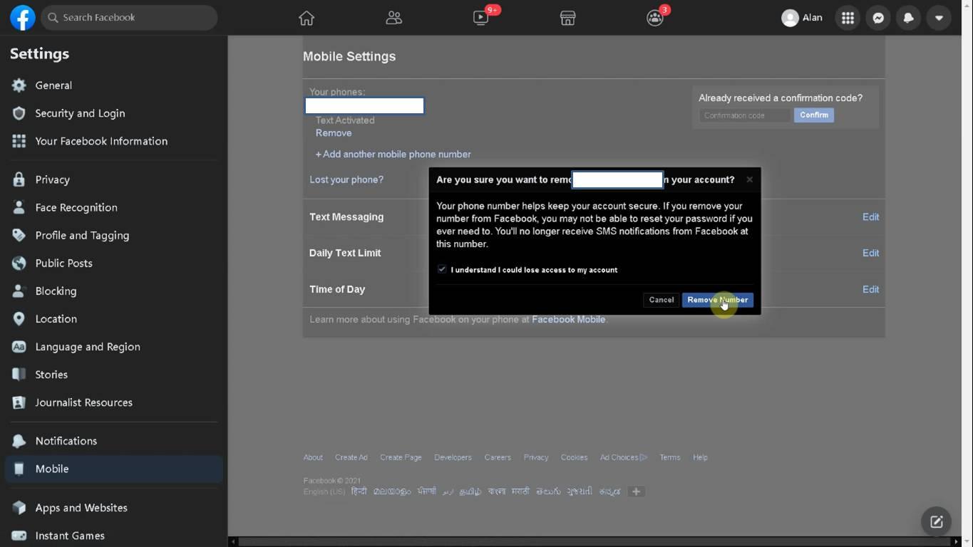The image size is (973, 547).
Task: Edit the Time of Day setting
Action: click(x=870, y=289)
